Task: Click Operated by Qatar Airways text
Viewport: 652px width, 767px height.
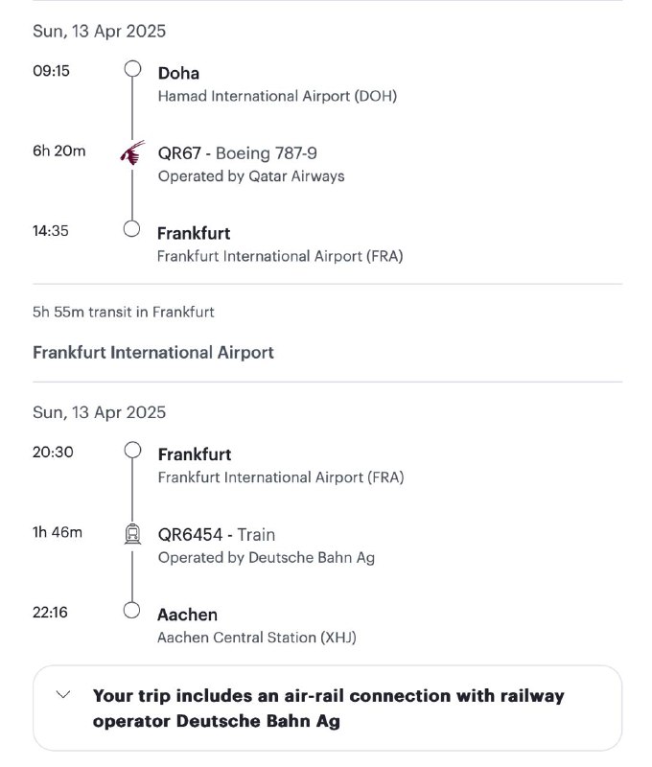Action: 251,176
